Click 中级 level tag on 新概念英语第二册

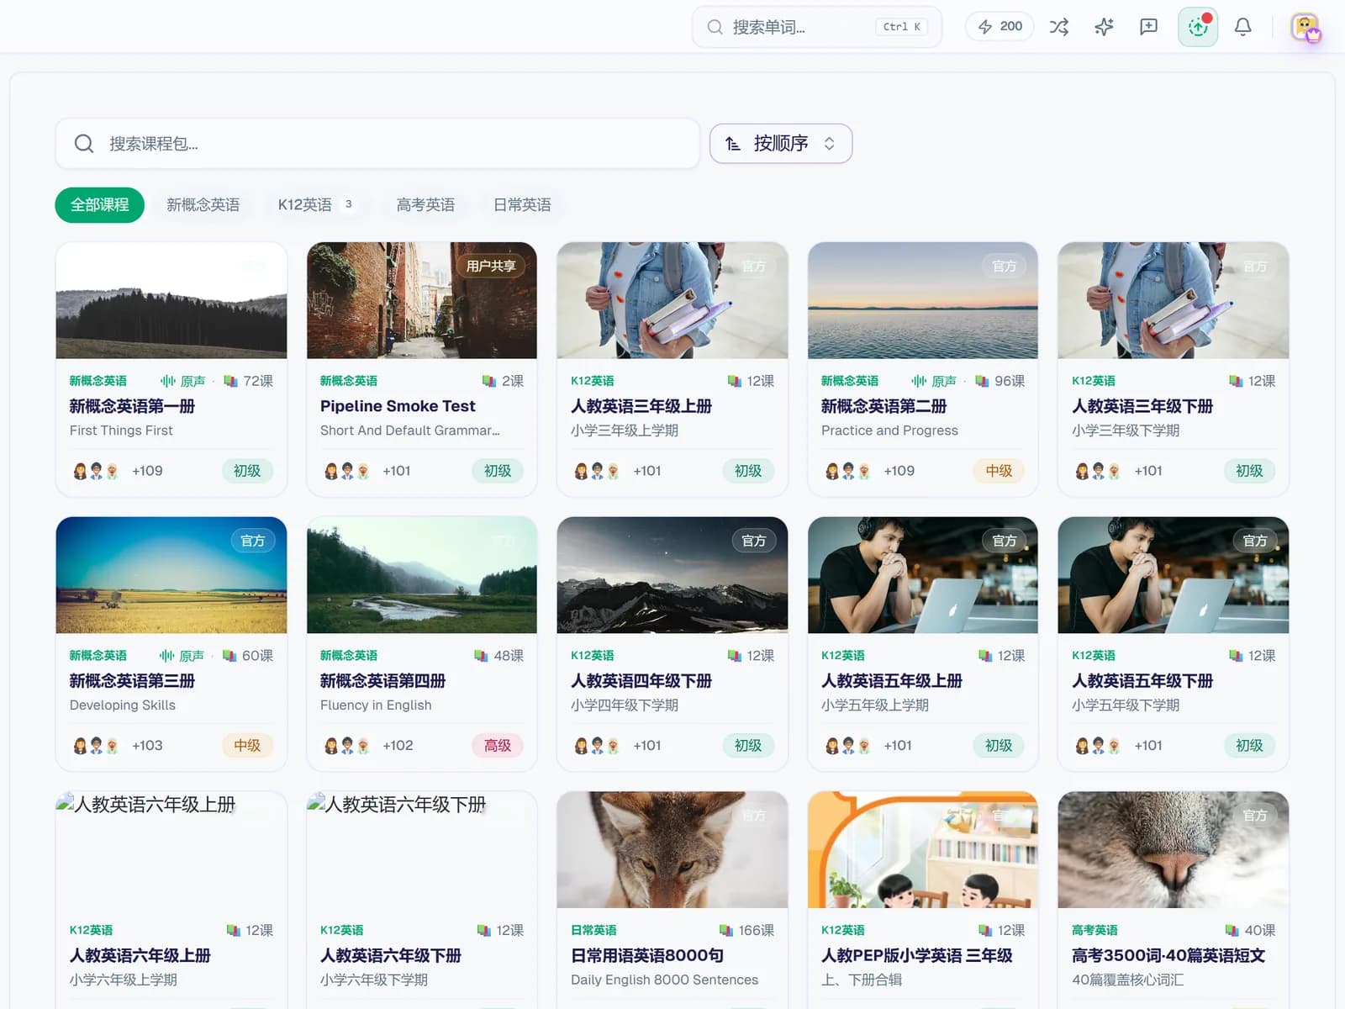coord(999,471)
